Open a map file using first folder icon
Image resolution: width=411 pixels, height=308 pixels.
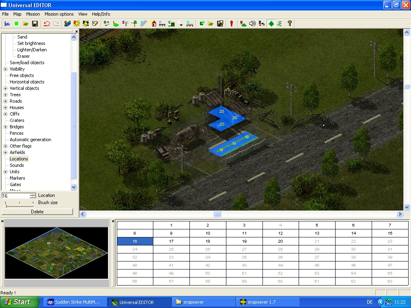coord(25,24)
